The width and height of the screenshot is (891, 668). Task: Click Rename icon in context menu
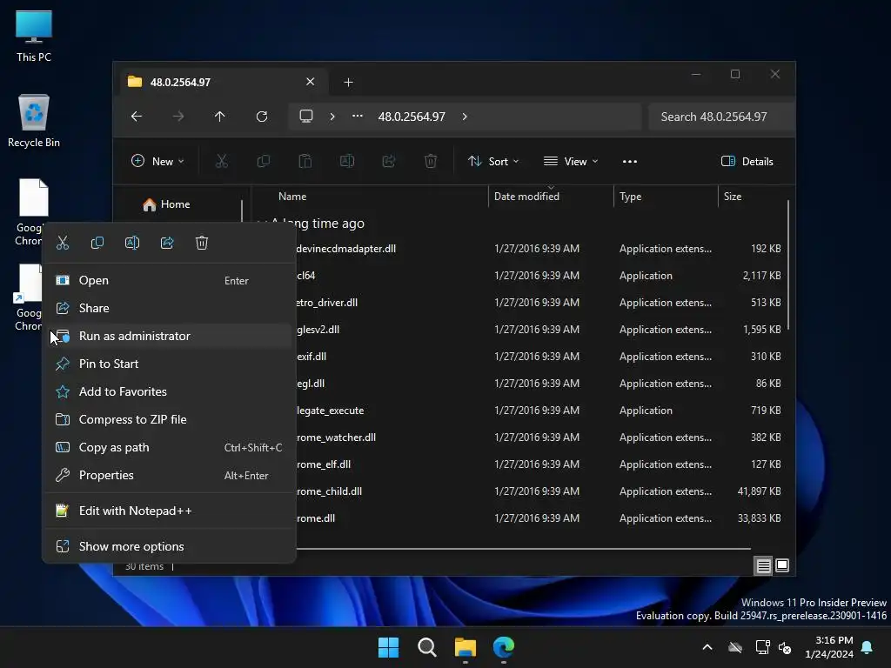click(x=132, y=244)
